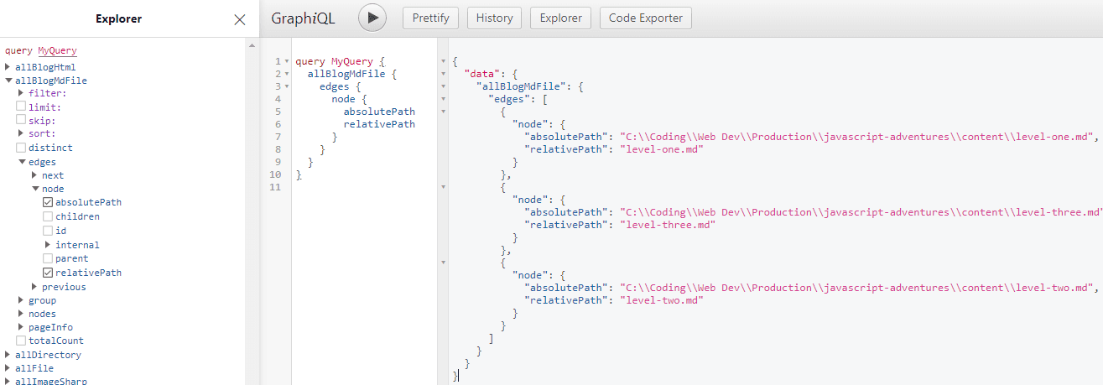Expand the allFile node

[x=8, y=368]
